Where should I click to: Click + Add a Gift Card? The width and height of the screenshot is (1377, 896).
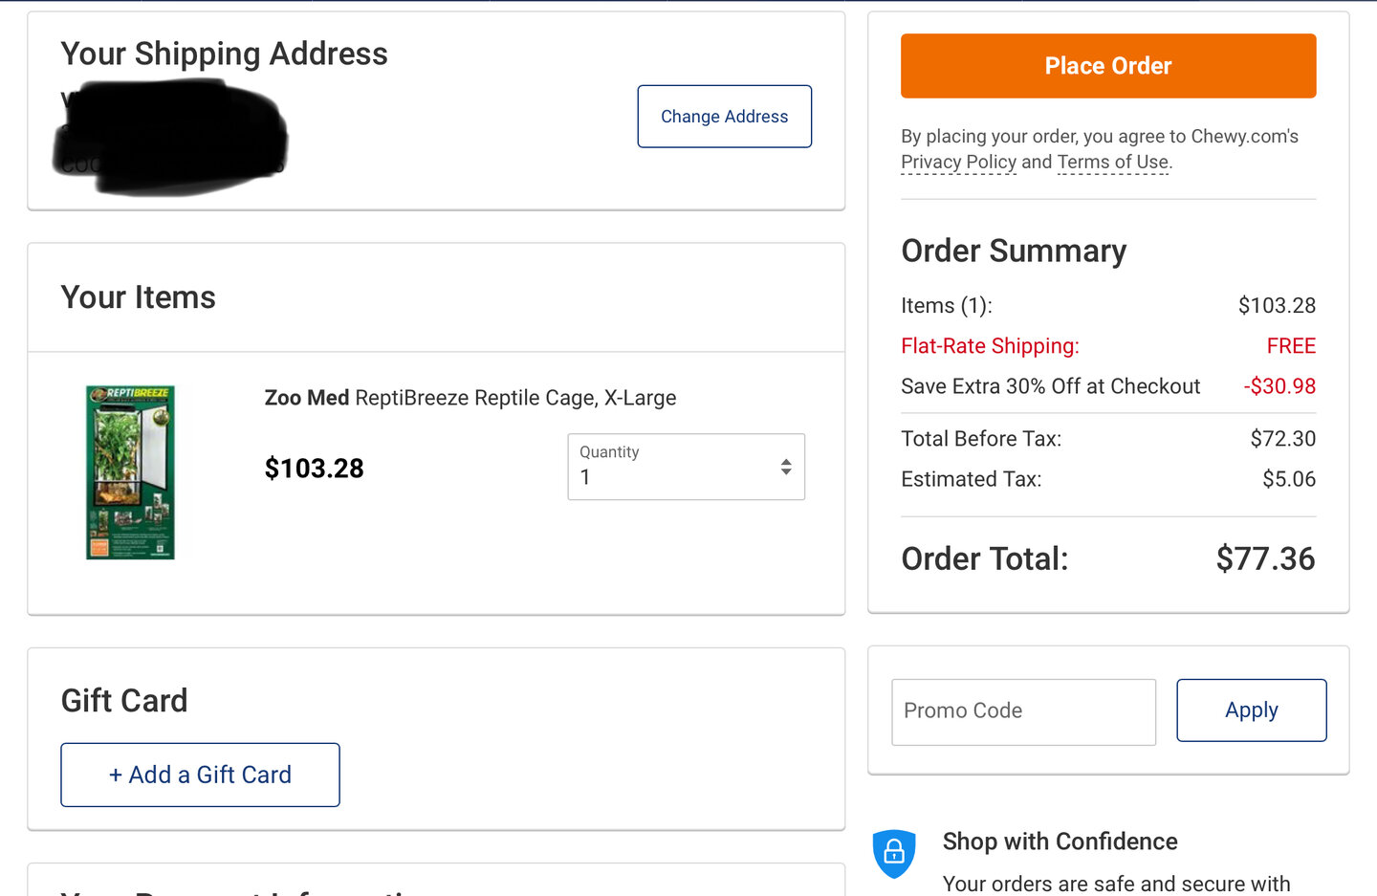[x=200, y=775]
